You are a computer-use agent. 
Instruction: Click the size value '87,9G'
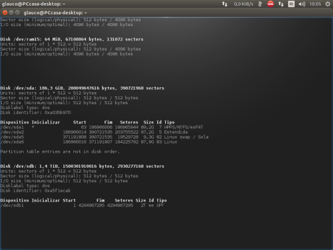point(147,142)
